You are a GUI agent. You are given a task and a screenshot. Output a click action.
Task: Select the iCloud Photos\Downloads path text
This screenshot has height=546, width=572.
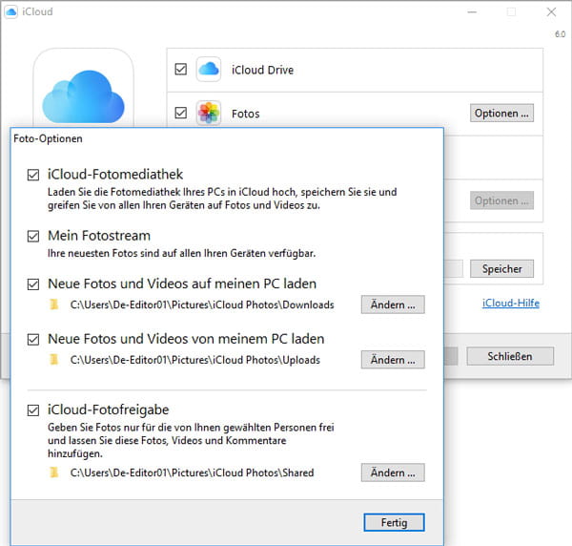202,304
